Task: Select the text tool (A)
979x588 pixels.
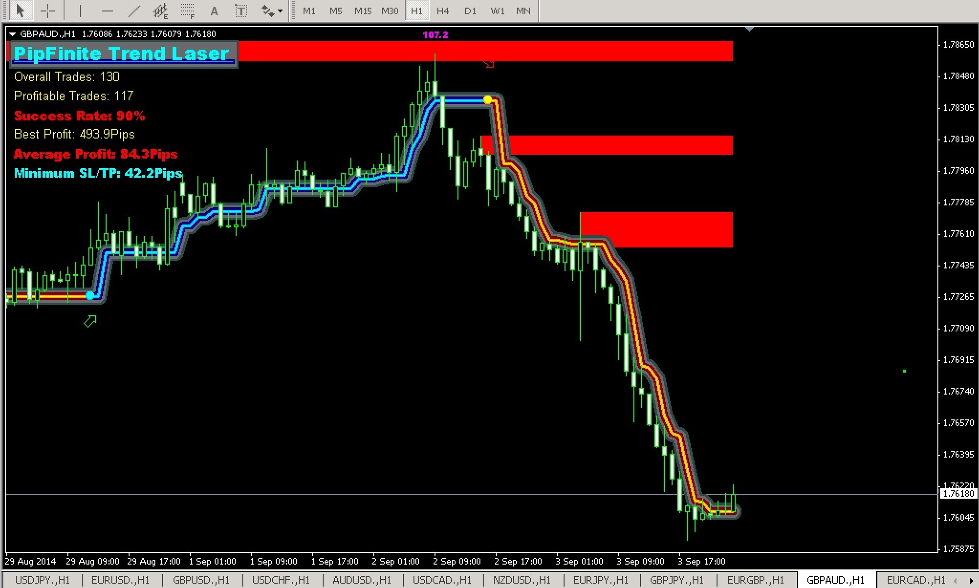Action: pyautogui.click(x=214, y=11)
